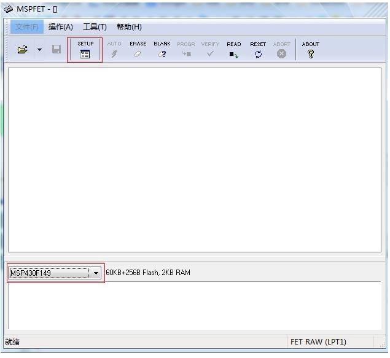Click the '就绪' status bar text
390x358 pixels.
tap(12, 342)
